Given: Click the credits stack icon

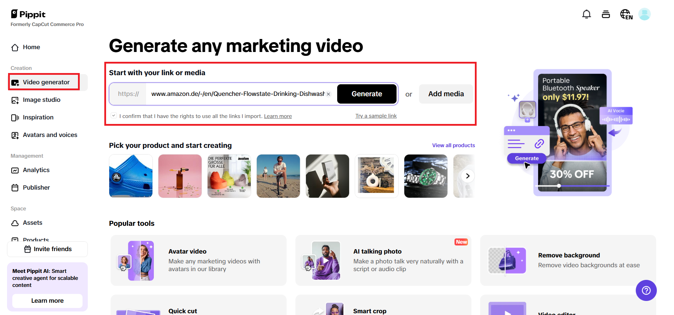Looking at the screenshot, I should click(x=606, y=14).
